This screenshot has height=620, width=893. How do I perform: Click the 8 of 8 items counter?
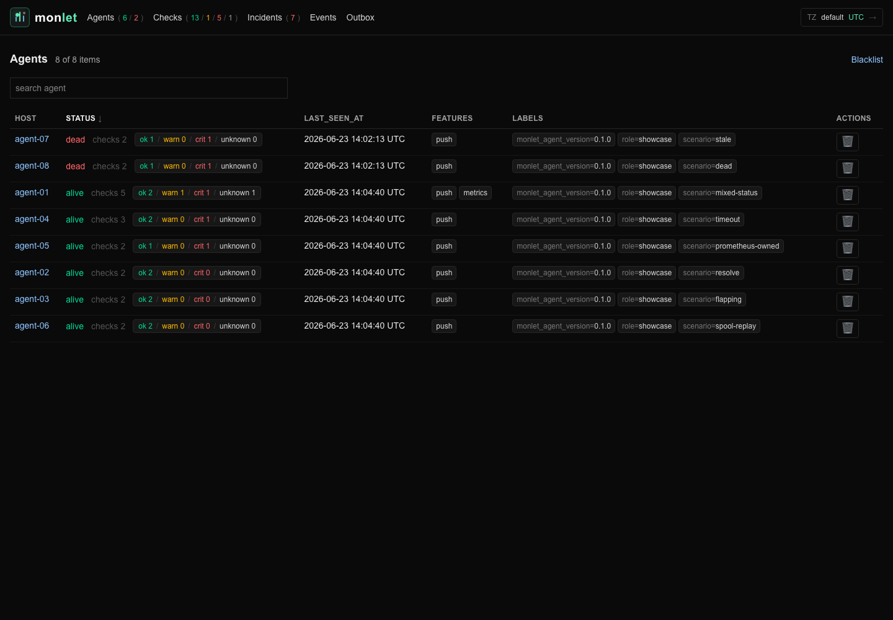[78, 60]
